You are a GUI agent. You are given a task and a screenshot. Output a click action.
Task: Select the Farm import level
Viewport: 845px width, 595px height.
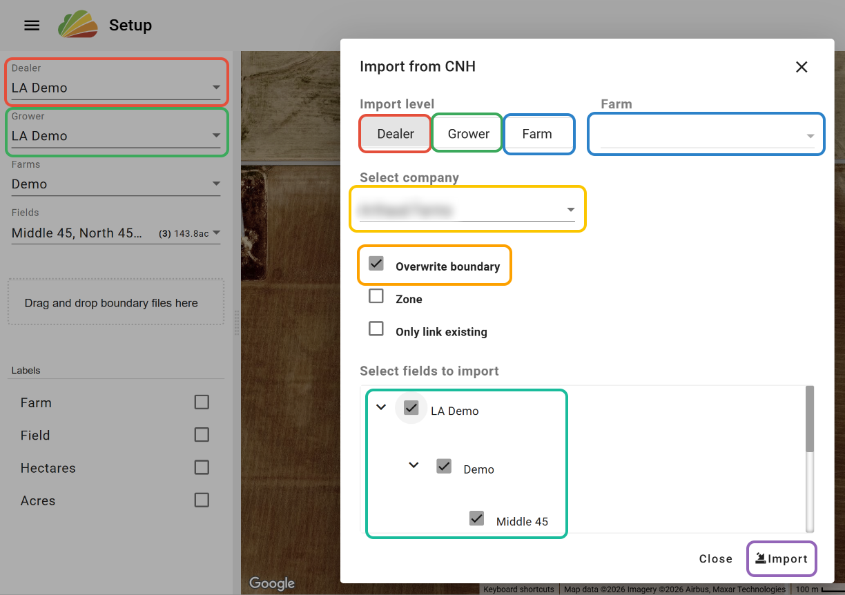[537, 134]
